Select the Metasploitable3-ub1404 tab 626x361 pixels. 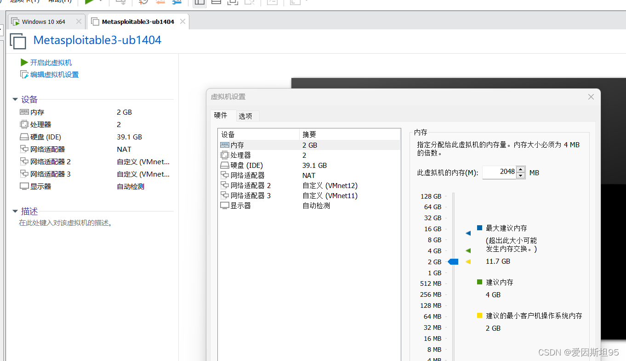pos(137,22)
